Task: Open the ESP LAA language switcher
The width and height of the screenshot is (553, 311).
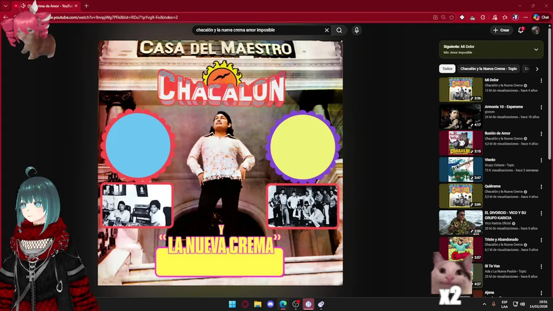Action: (x=505, y=304)
